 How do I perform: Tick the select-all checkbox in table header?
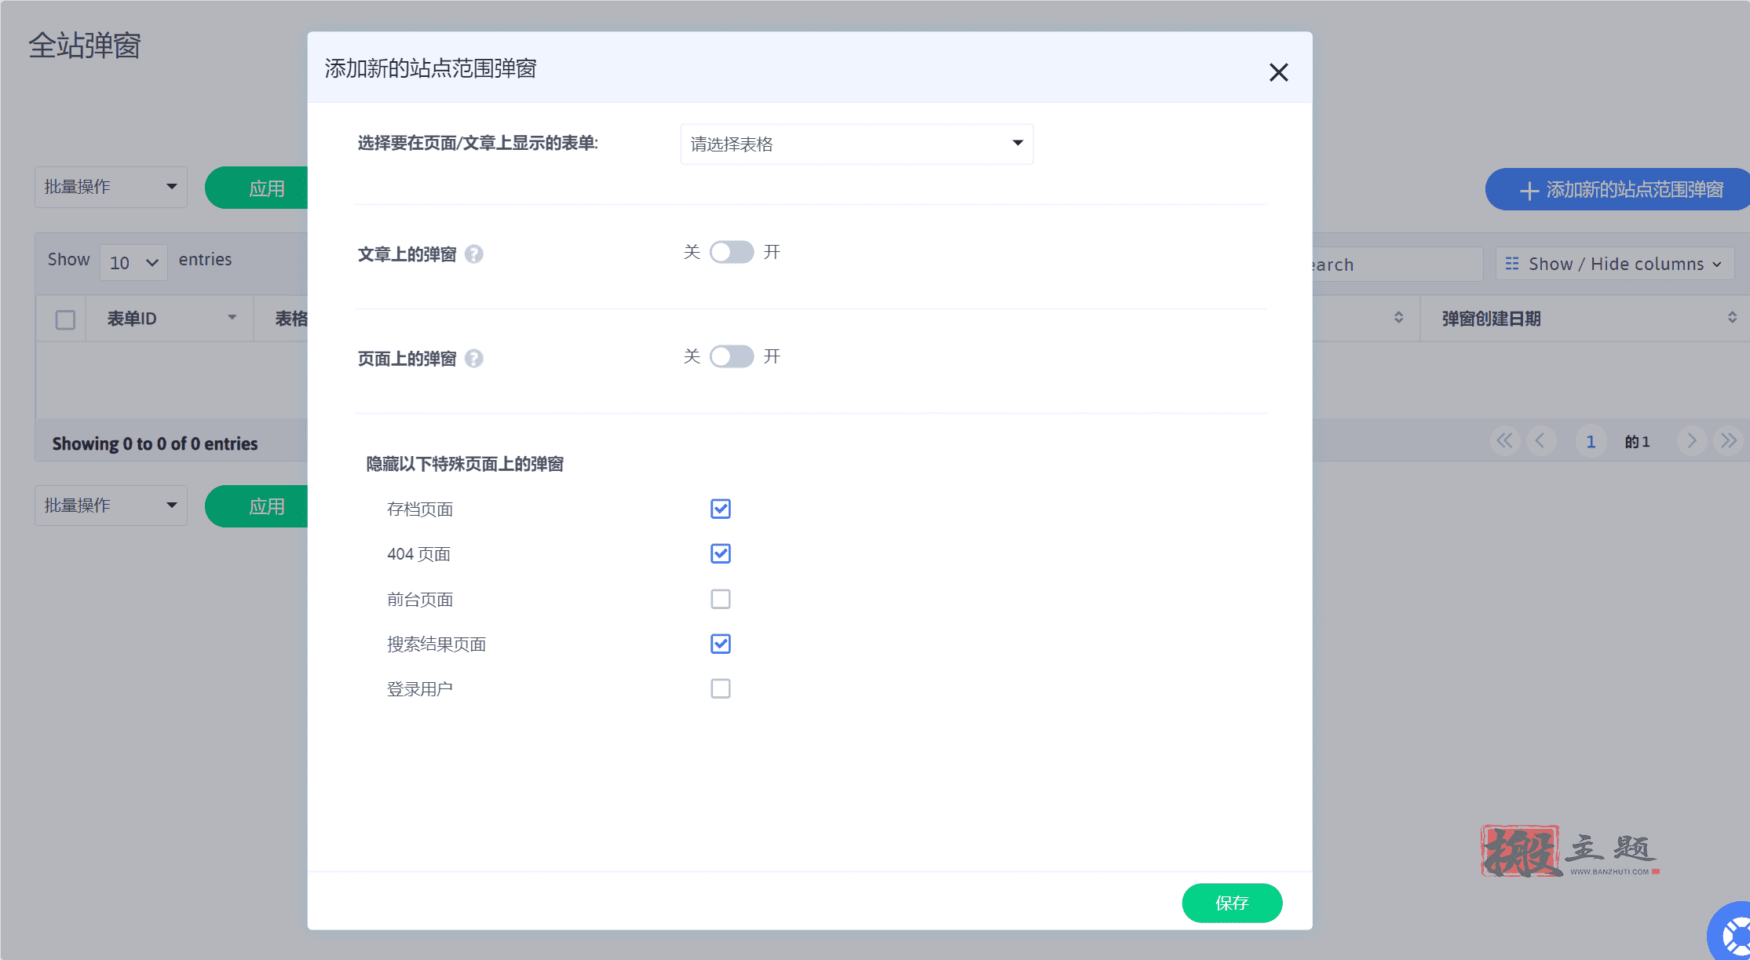click(x=65, y=319)
